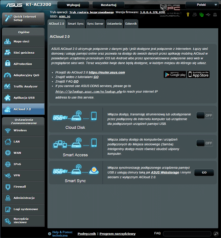Open the Program narzędziowy link
The image size is (221, 238).
117,234
